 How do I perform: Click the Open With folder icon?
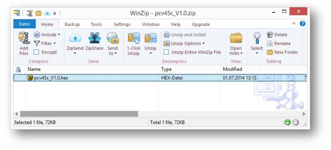pos(236,38)
